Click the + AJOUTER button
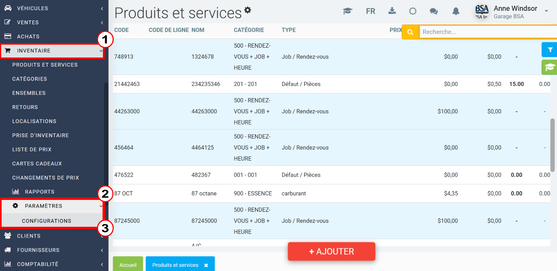557x271 pixels. pos(331,251)
